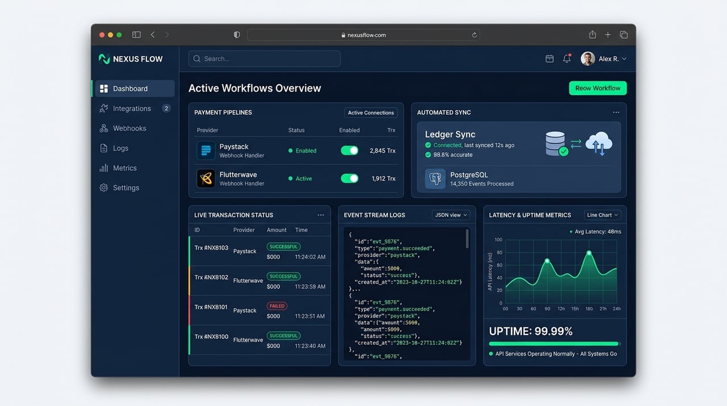The height and width of the screenshot is (406, 727).
Task: Click 'UPTIME: 99.99%' text
Action: point(531,331)
